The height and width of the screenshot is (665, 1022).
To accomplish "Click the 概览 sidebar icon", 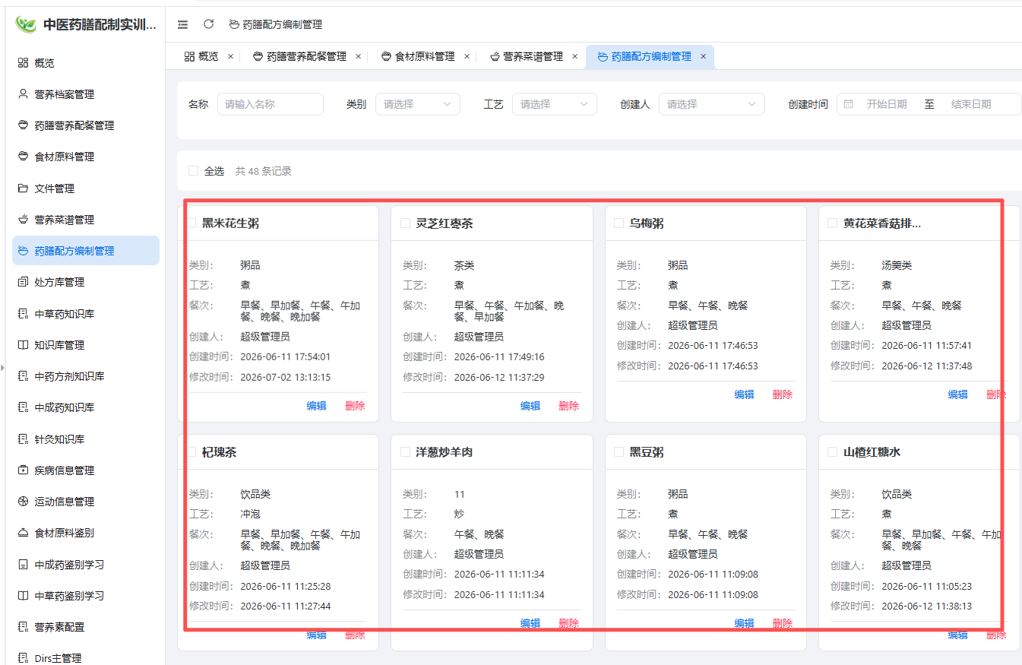I will [x=23, y=63].
